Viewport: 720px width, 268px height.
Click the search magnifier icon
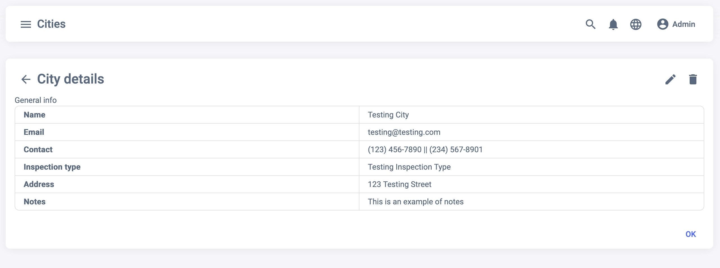pos(590,24)
